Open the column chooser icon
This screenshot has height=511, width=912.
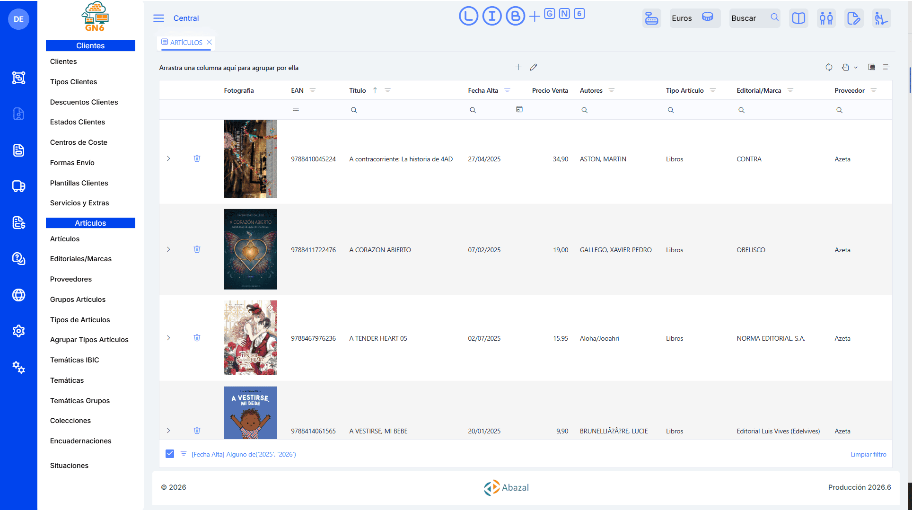coord(871,67)
